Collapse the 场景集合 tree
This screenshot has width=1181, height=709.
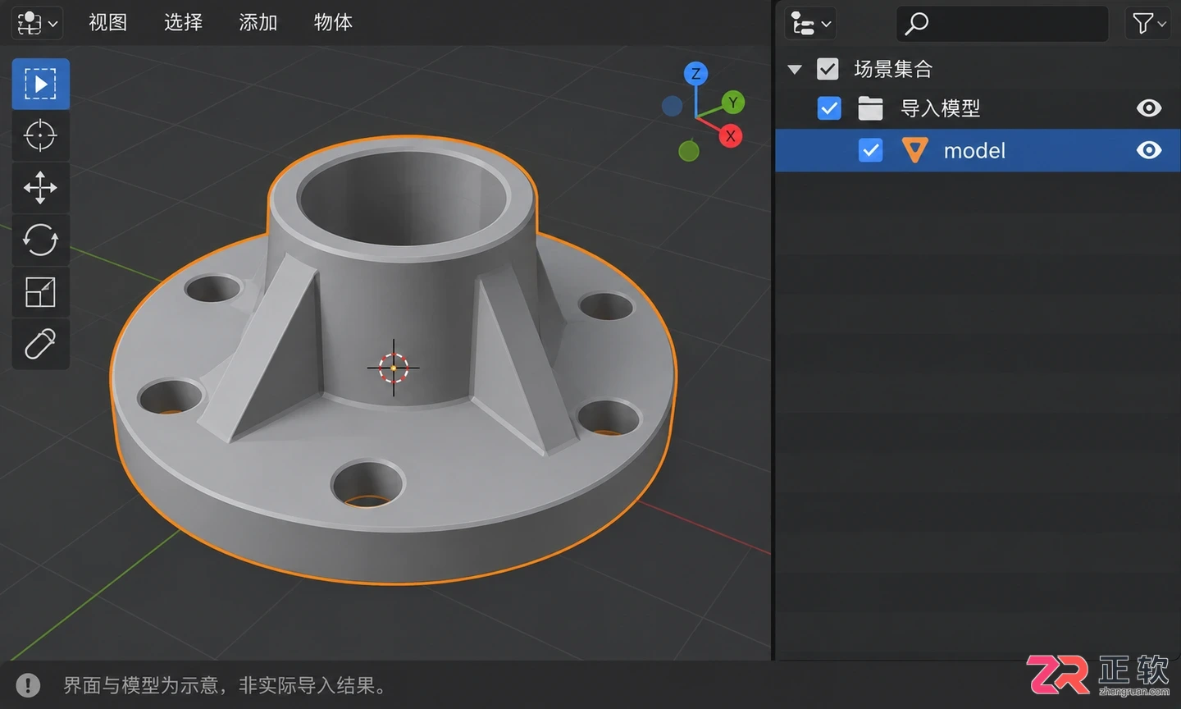pos(794,69)
